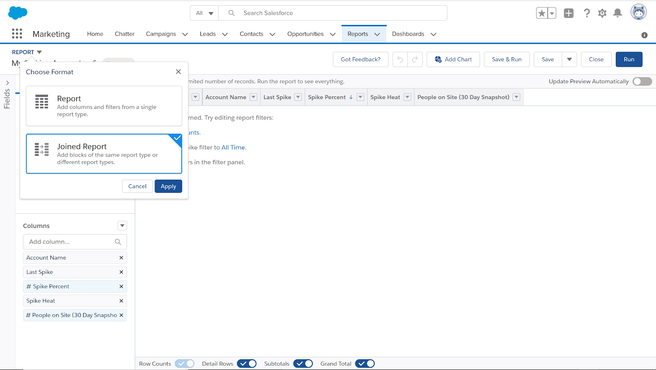The height and width of the screenshot is (370, 656).
Task: Click the Save & Run button
Action: (507, 59)
